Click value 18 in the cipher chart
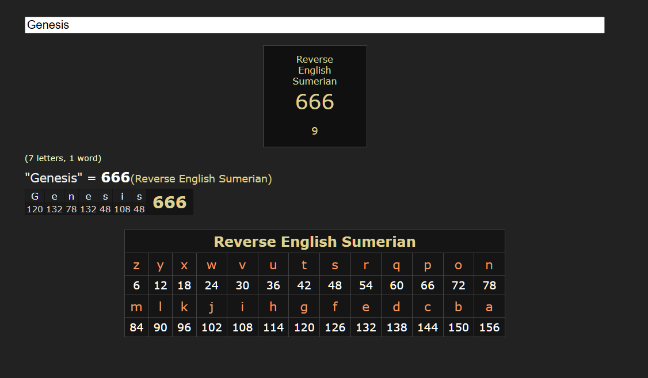Image resolution: width=648 pixels, height=378 pixels. tap(184, 285)
